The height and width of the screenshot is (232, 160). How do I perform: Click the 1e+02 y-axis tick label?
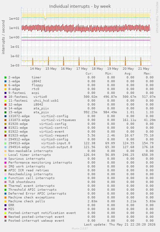(14, 19)
